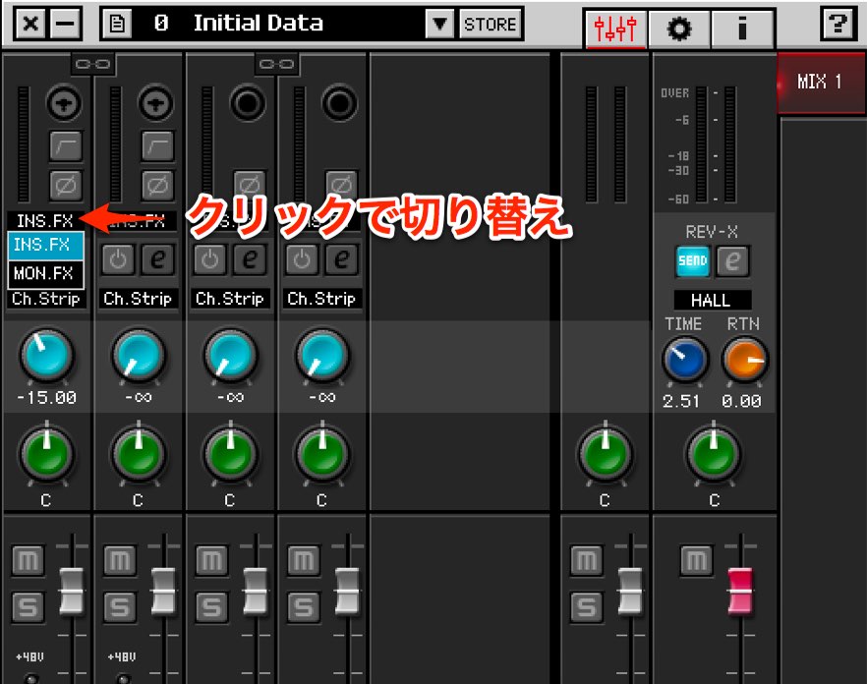This screenshot has width=867, height=684.
Task: Open the effect editor (e) on channel four
Action: tap(342, 258)
